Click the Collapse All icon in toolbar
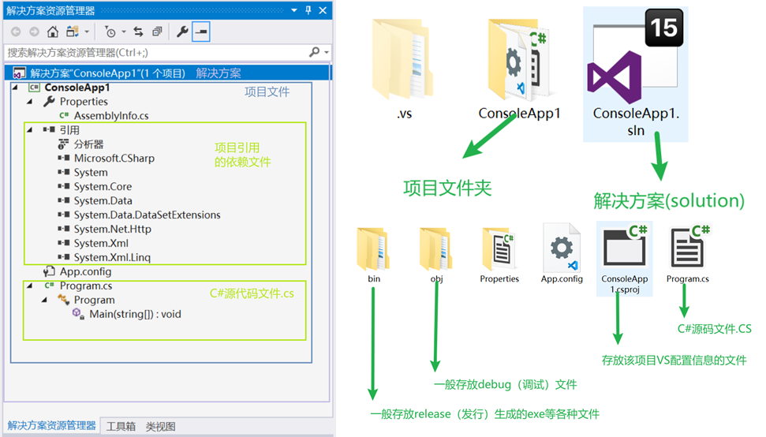 pos(157,32)
